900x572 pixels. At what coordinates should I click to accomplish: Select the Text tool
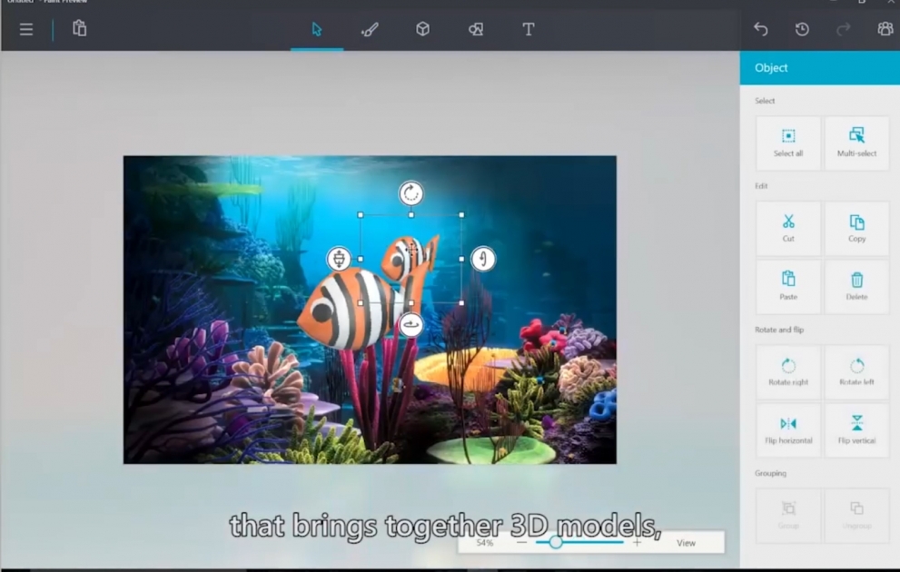[529, 29]
